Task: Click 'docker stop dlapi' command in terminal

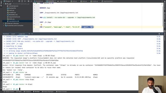Action: pyautogui.click(x=26, y=80)
